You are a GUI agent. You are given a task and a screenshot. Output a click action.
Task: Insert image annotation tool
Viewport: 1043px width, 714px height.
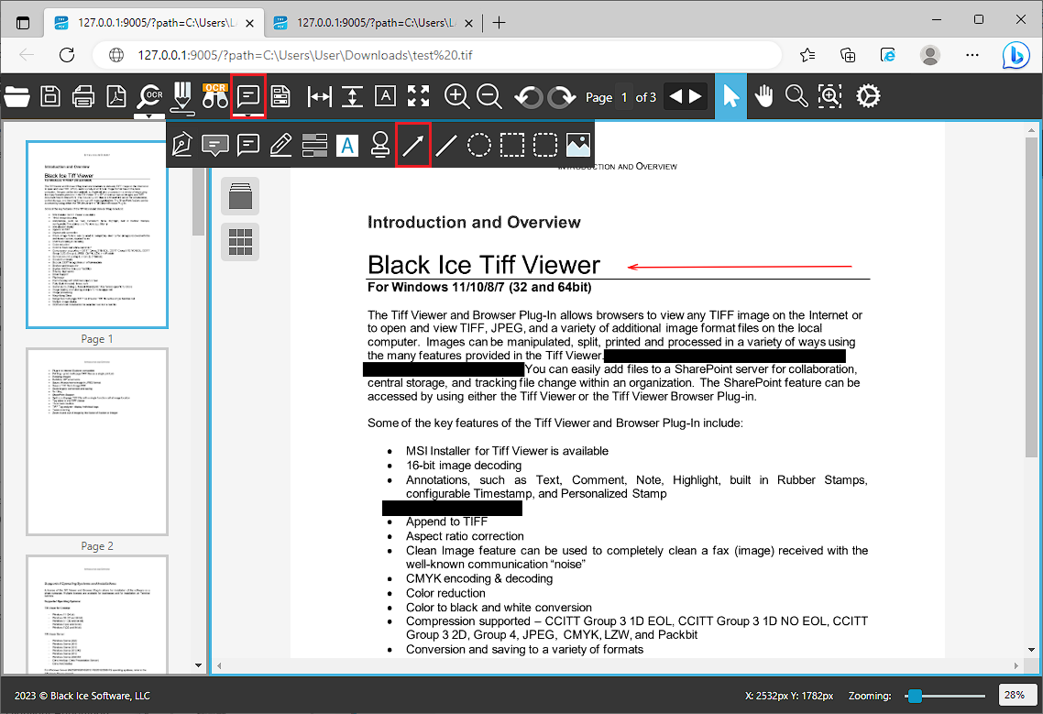pyautogui.click(x=578, y=145)
